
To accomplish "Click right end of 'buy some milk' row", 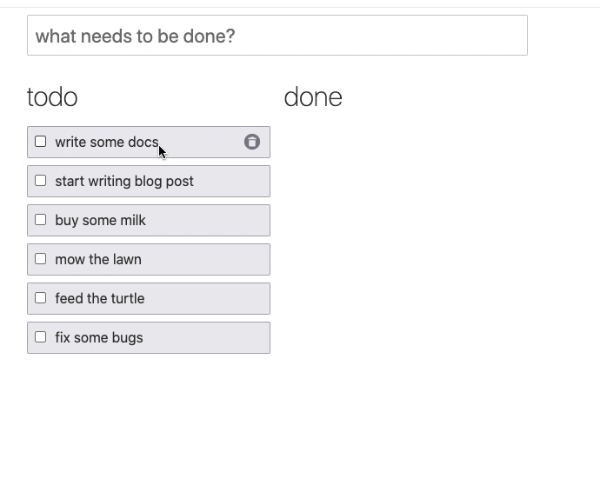I will pos(252,220).
